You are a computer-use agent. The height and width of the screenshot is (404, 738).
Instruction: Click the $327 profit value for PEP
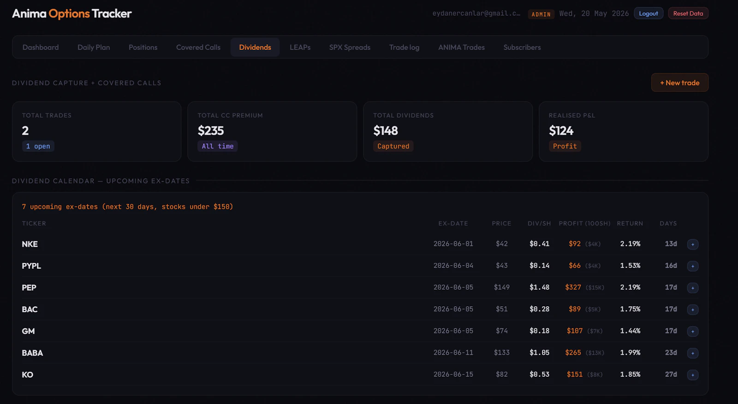573,287
